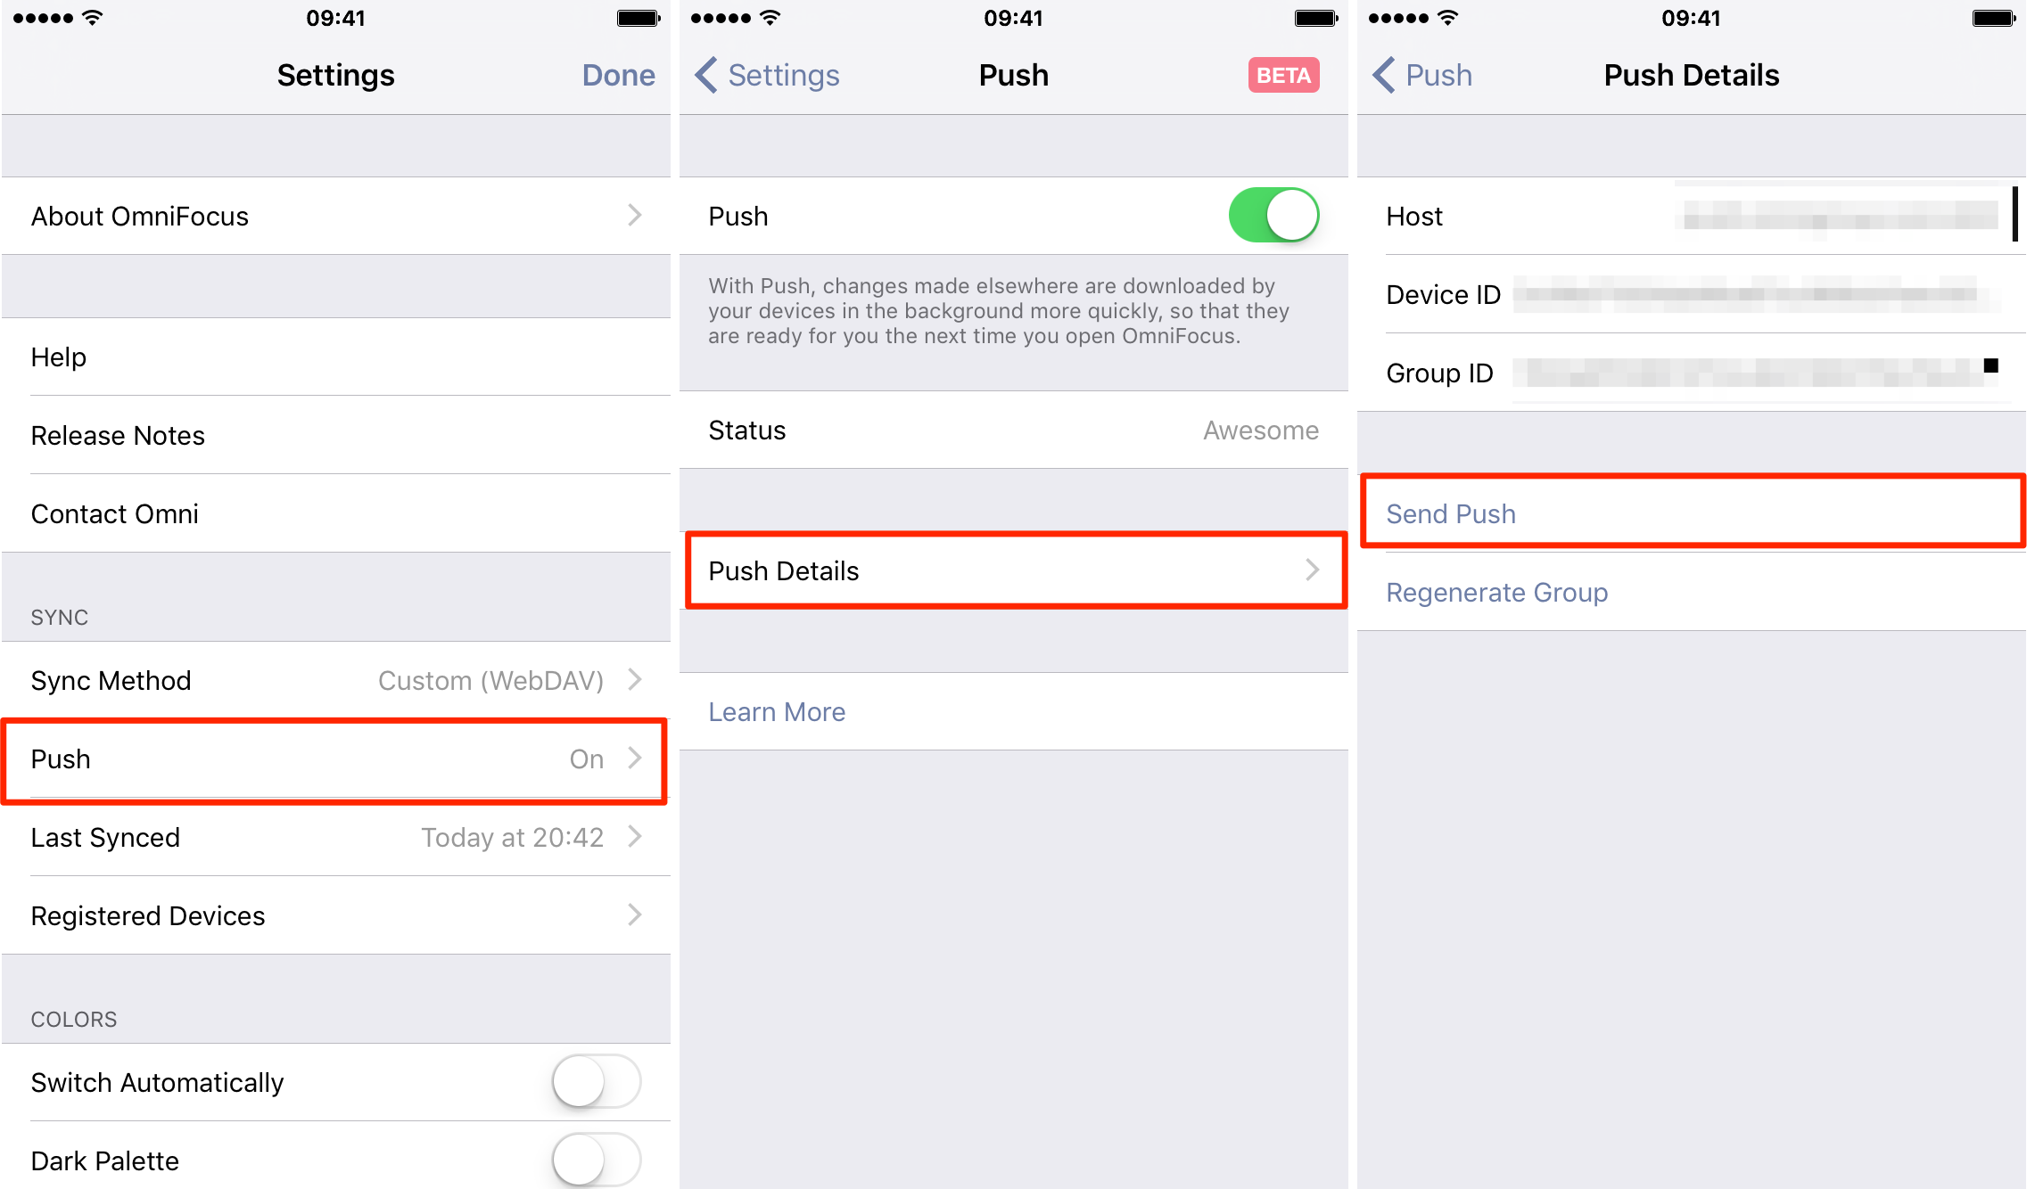Toggle Dark Palette color setting
The width and height of the screenshot is (2027, 1189).
596,1160
